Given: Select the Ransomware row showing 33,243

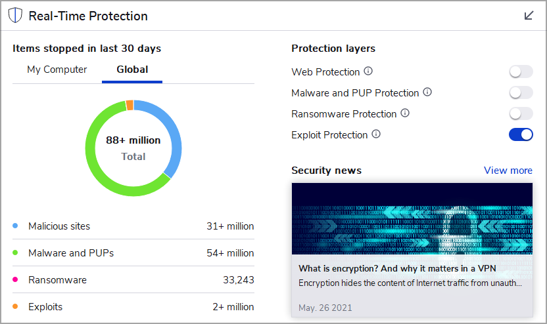Looking at the screenshot, I should pyautogui.click(x=133, y=280).
